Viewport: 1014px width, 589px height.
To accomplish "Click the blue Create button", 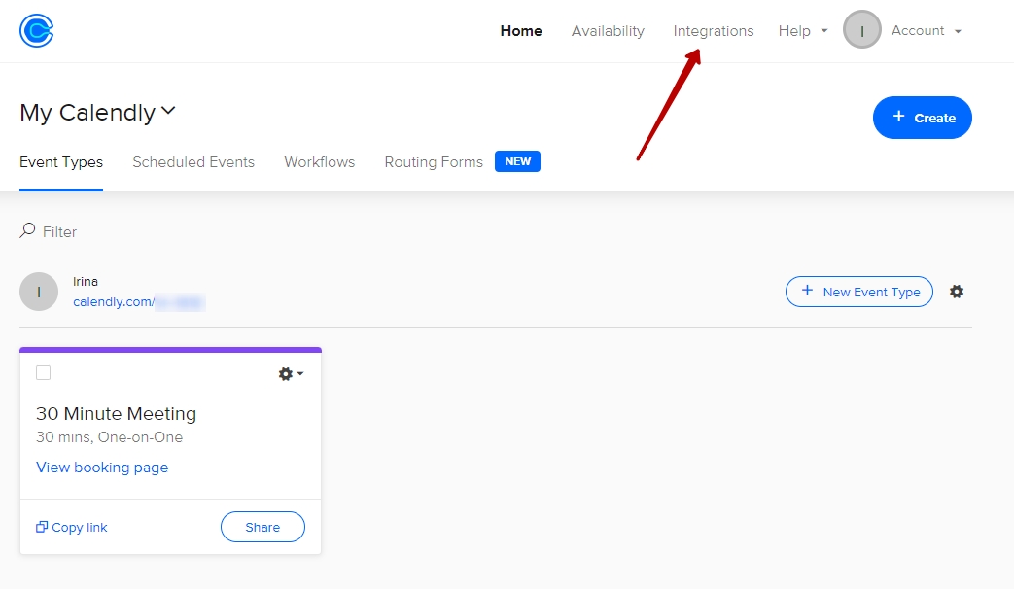I will 922,118.
